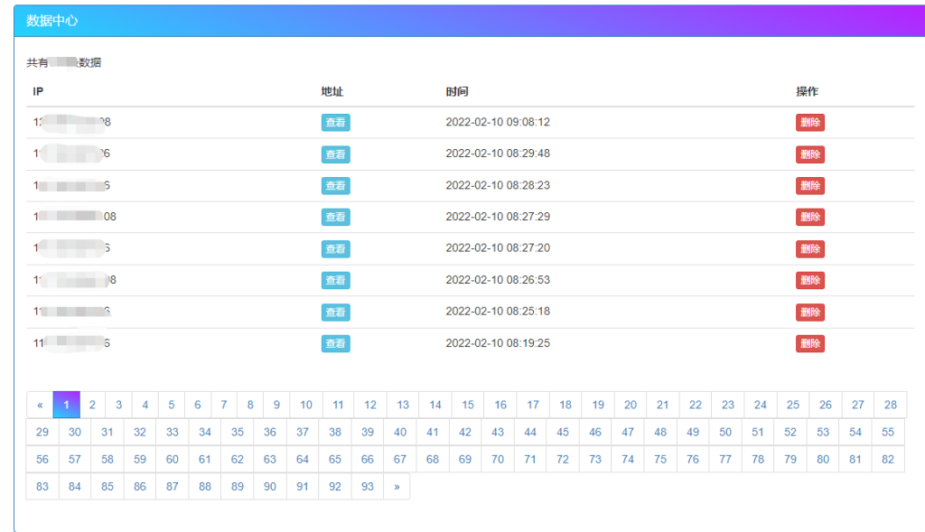Click 查看 button for 08:28:23 row

[x=336, y=186]
